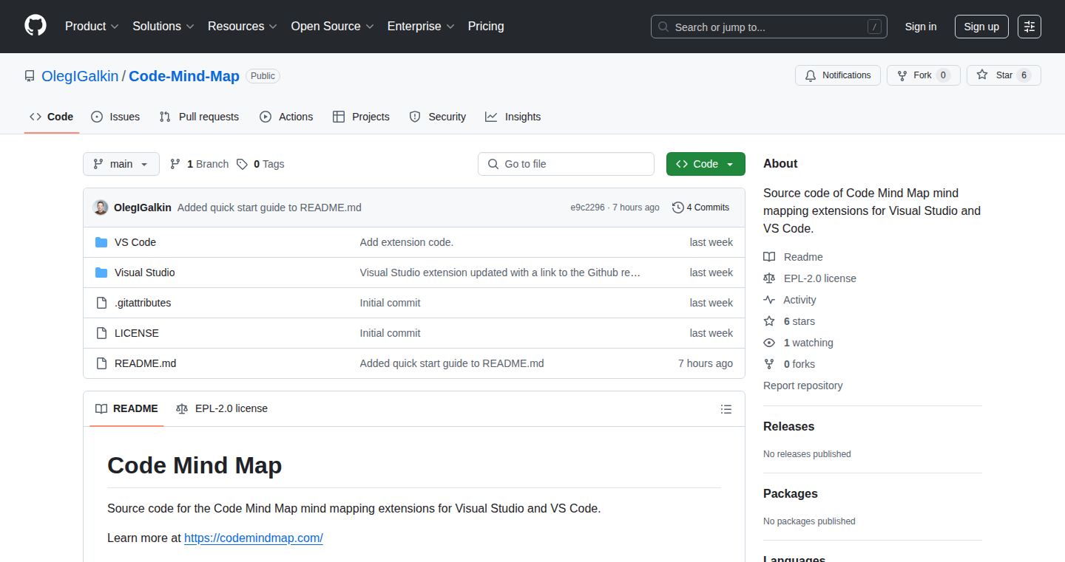This screenshot has height=562, width=1065.
Task: Click the README.md file icon
Action: (101, 363)
